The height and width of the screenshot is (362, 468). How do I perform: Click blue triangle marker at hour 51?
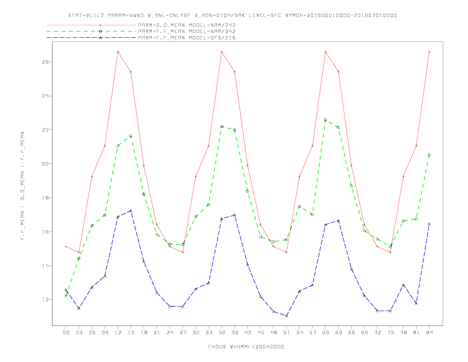coord(287,315)
